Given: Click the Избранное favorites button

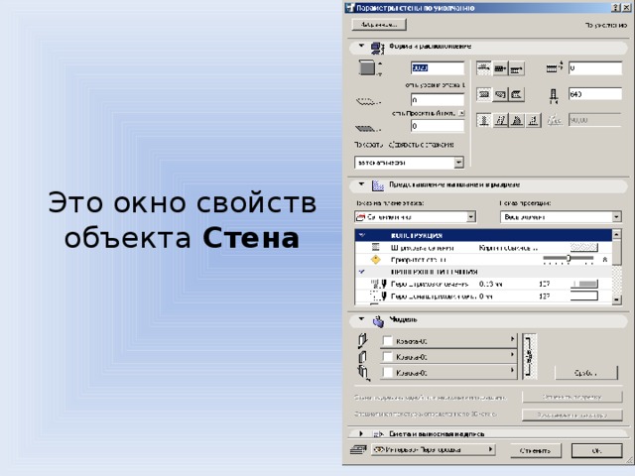Looking at the screenshot, I should click(x=379, y=25).
